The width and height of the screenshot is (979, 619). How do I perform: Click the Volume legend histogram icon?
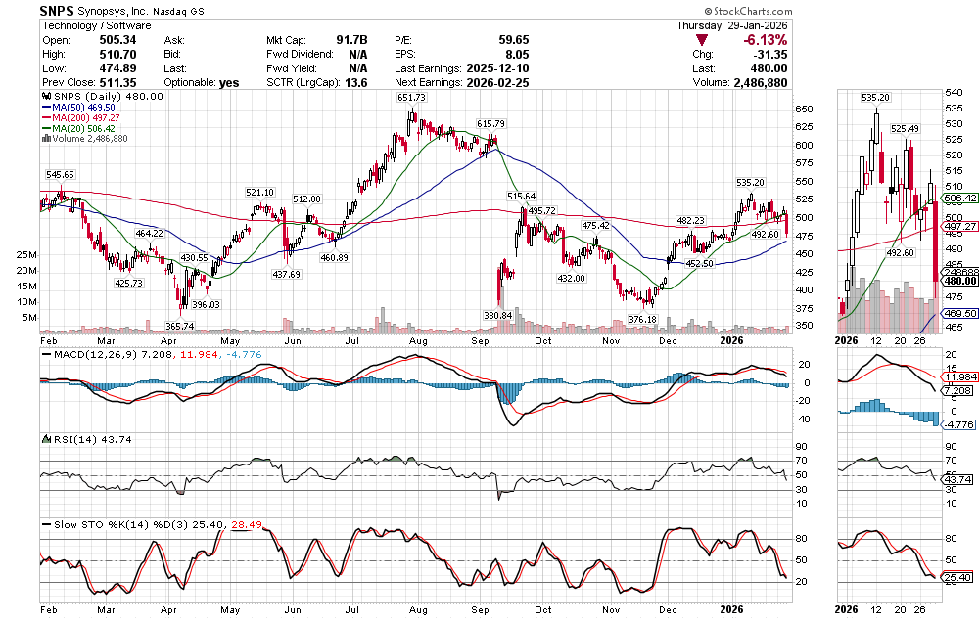click(x=46, y=138)
